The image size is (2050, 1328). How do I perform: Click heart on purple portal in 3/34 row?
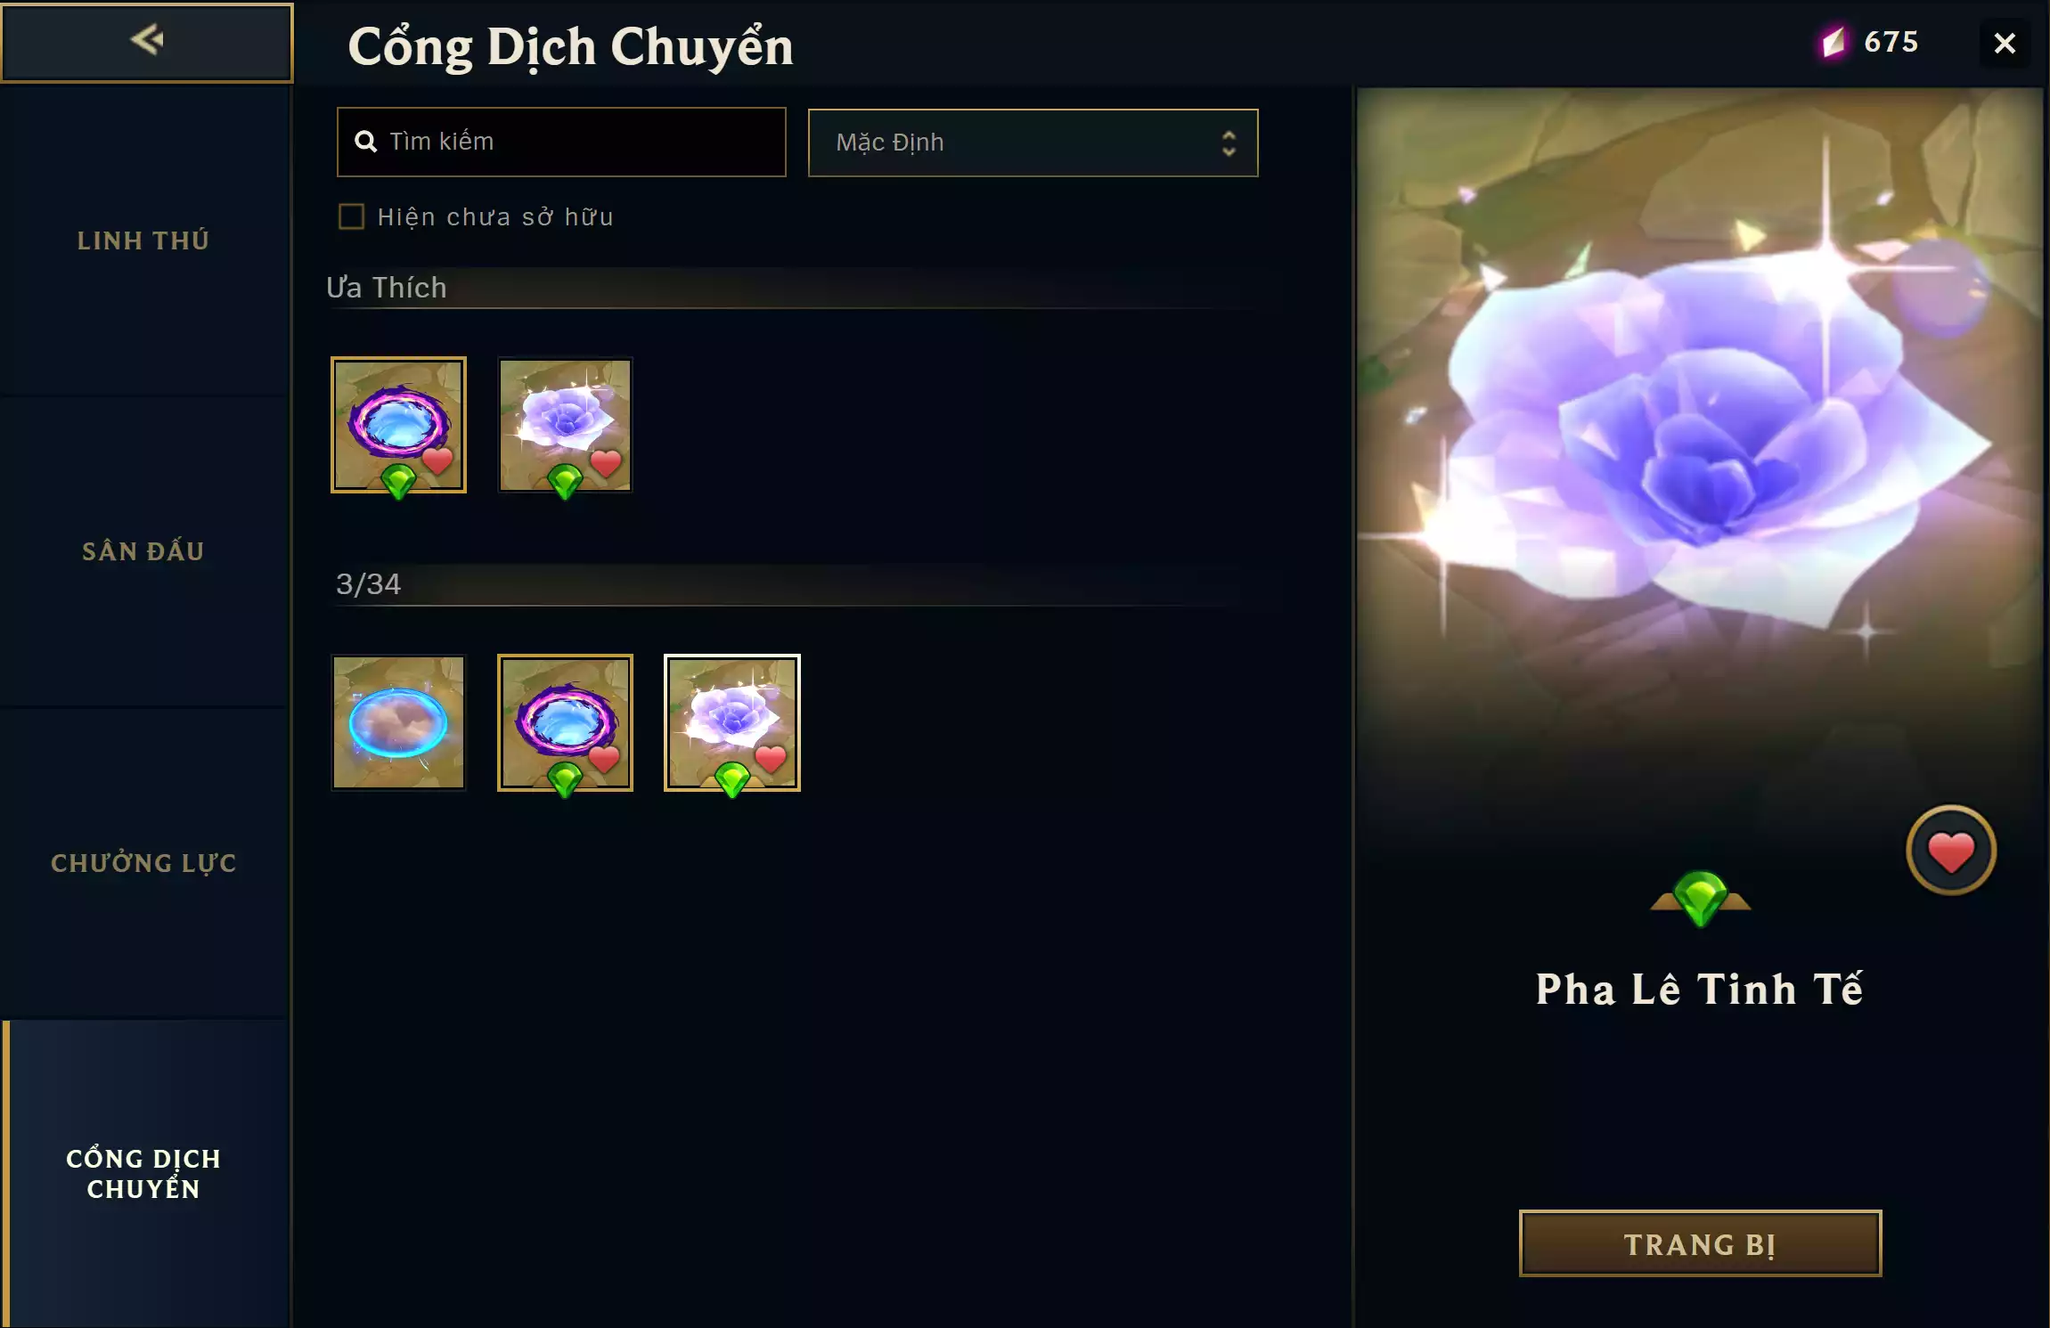(604, 759)
